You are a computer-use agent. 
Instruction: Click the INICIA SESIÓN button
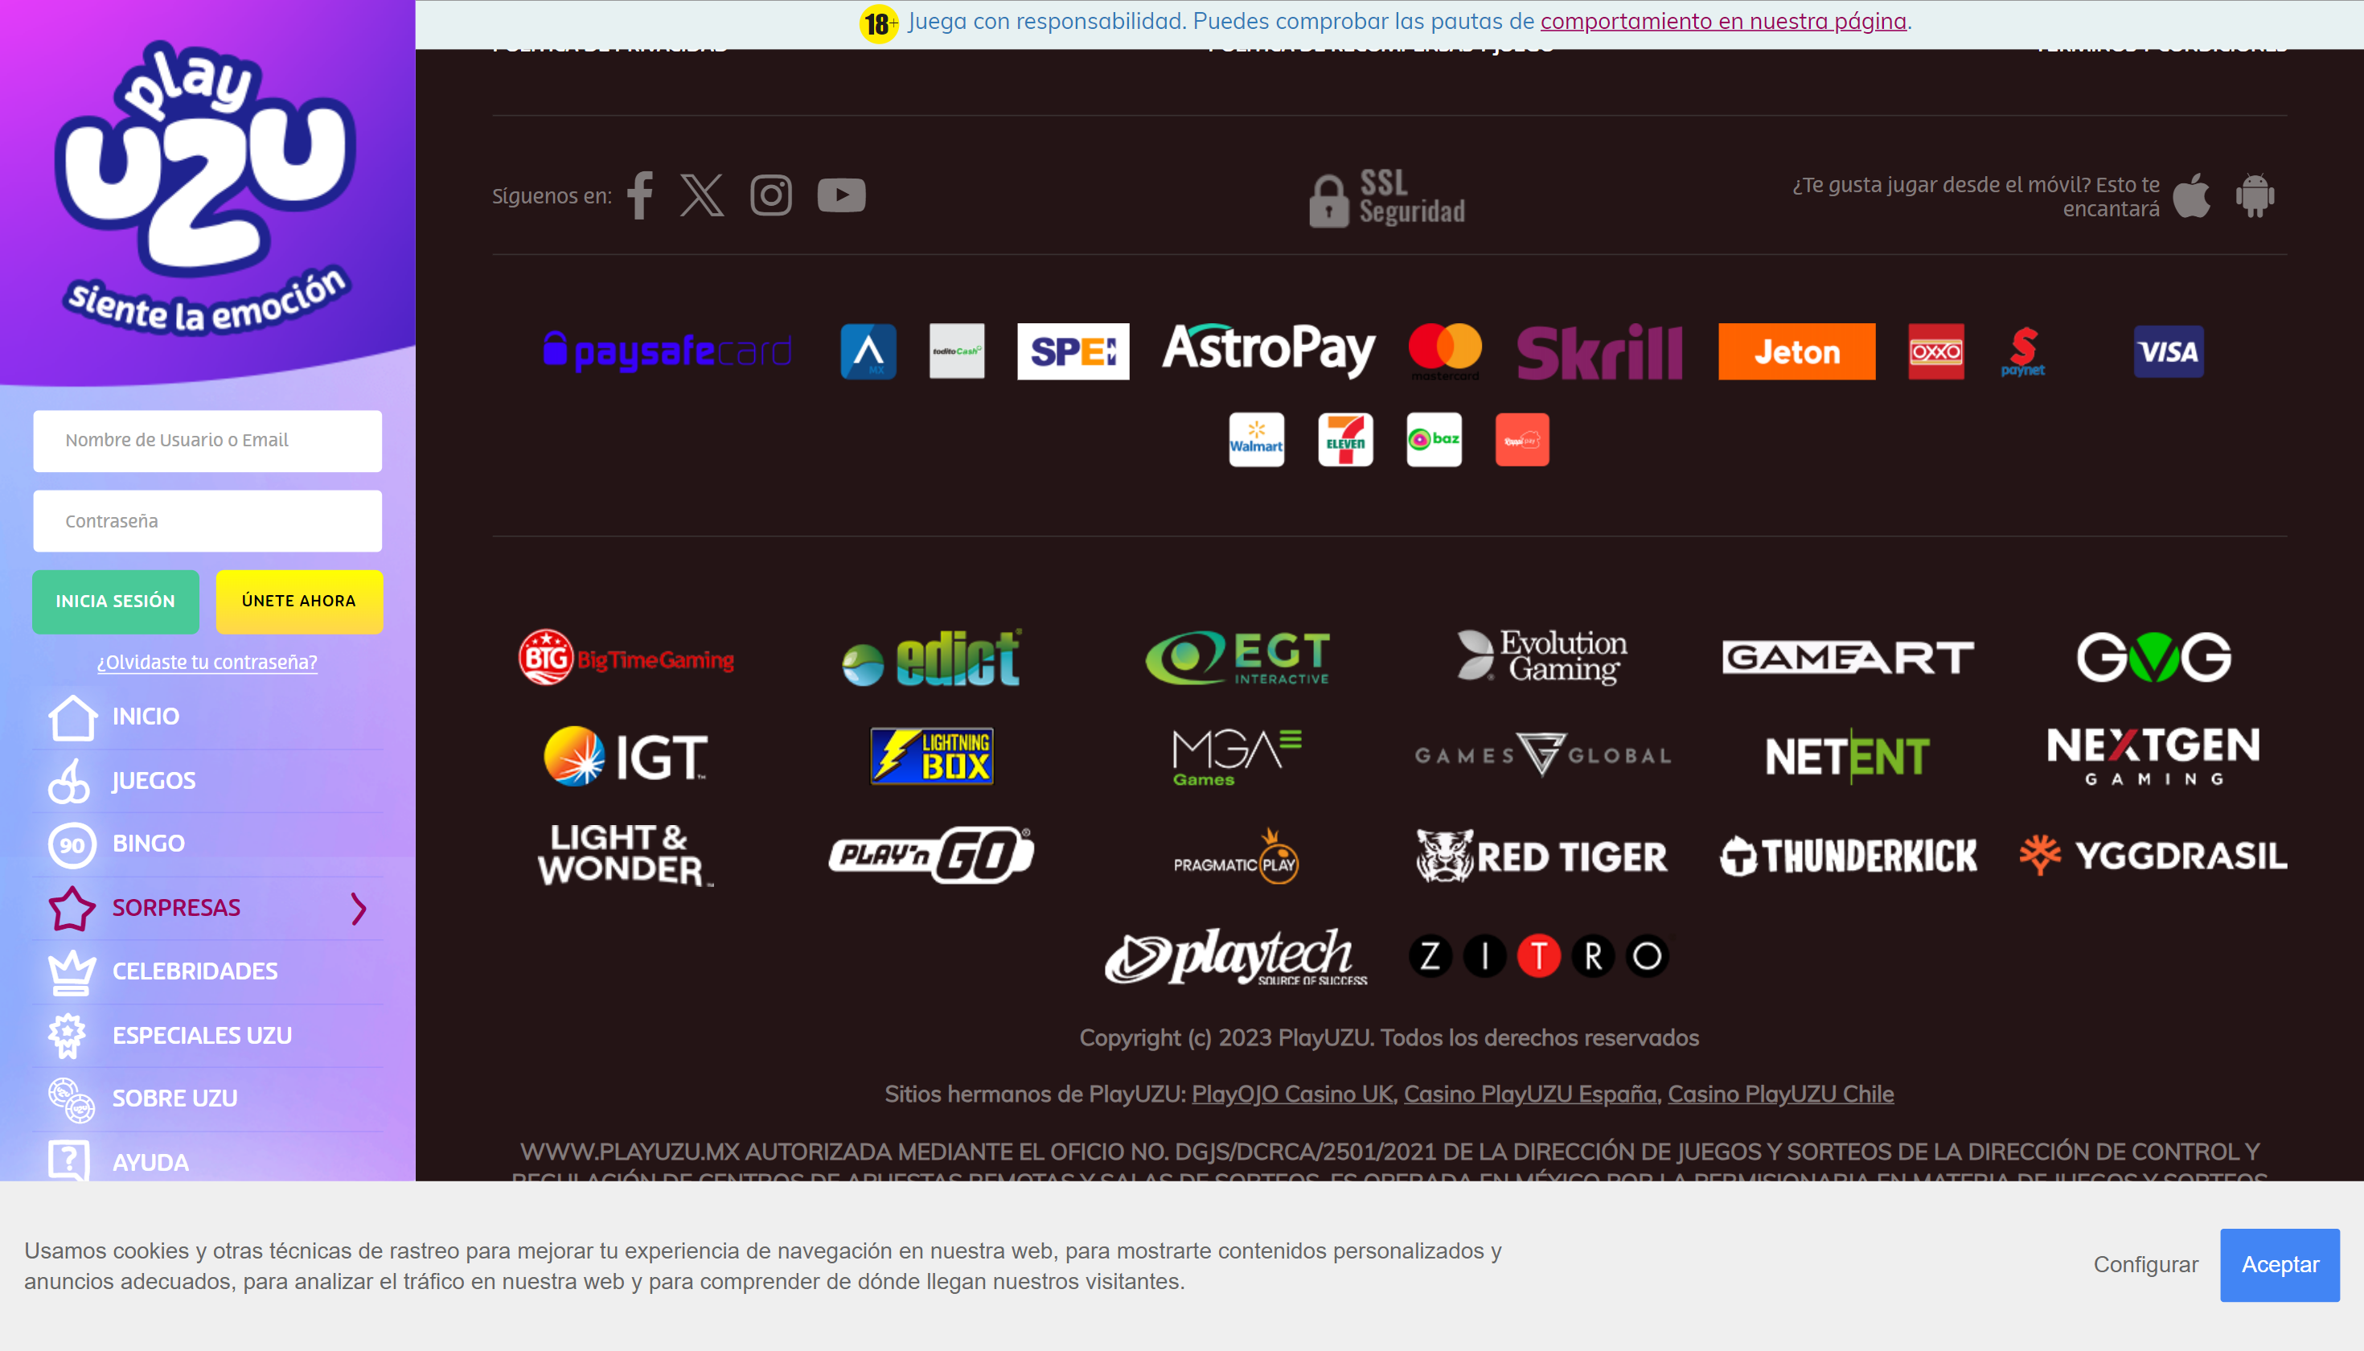pyautogui.click(x=115, y=602)
